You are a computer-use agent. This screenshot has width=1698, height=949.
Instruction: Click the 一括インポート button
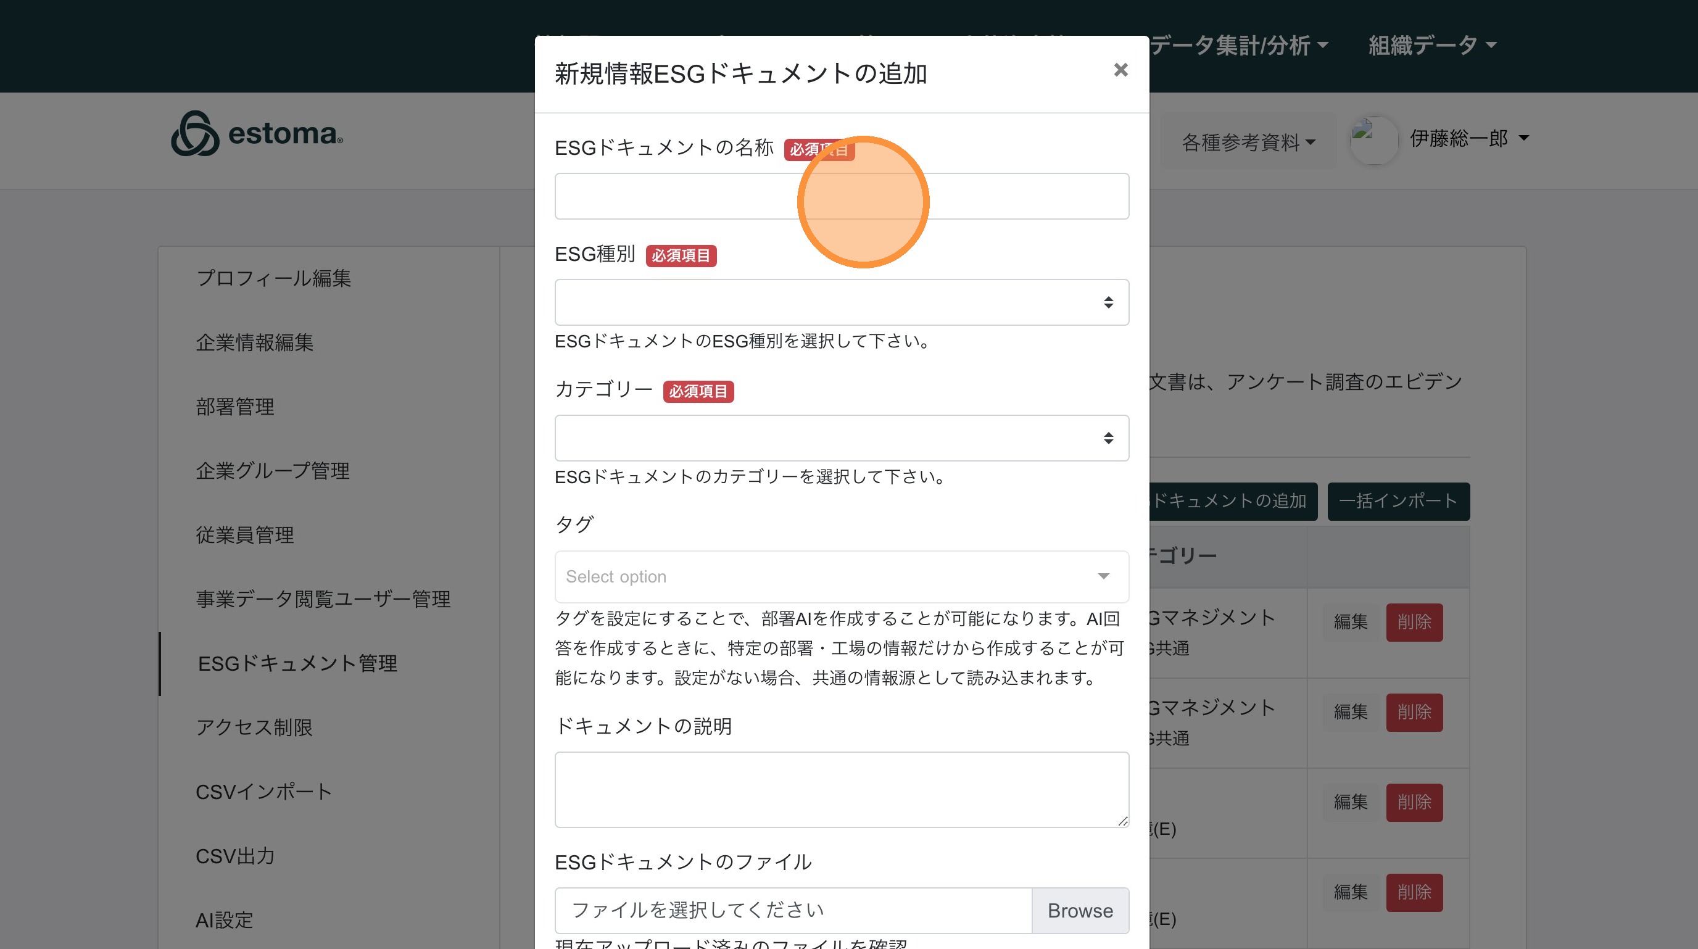tap(1398, 501)
